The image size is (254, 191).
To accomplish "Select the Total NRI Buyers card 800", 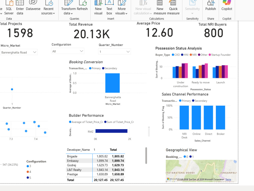I will 214,33.
